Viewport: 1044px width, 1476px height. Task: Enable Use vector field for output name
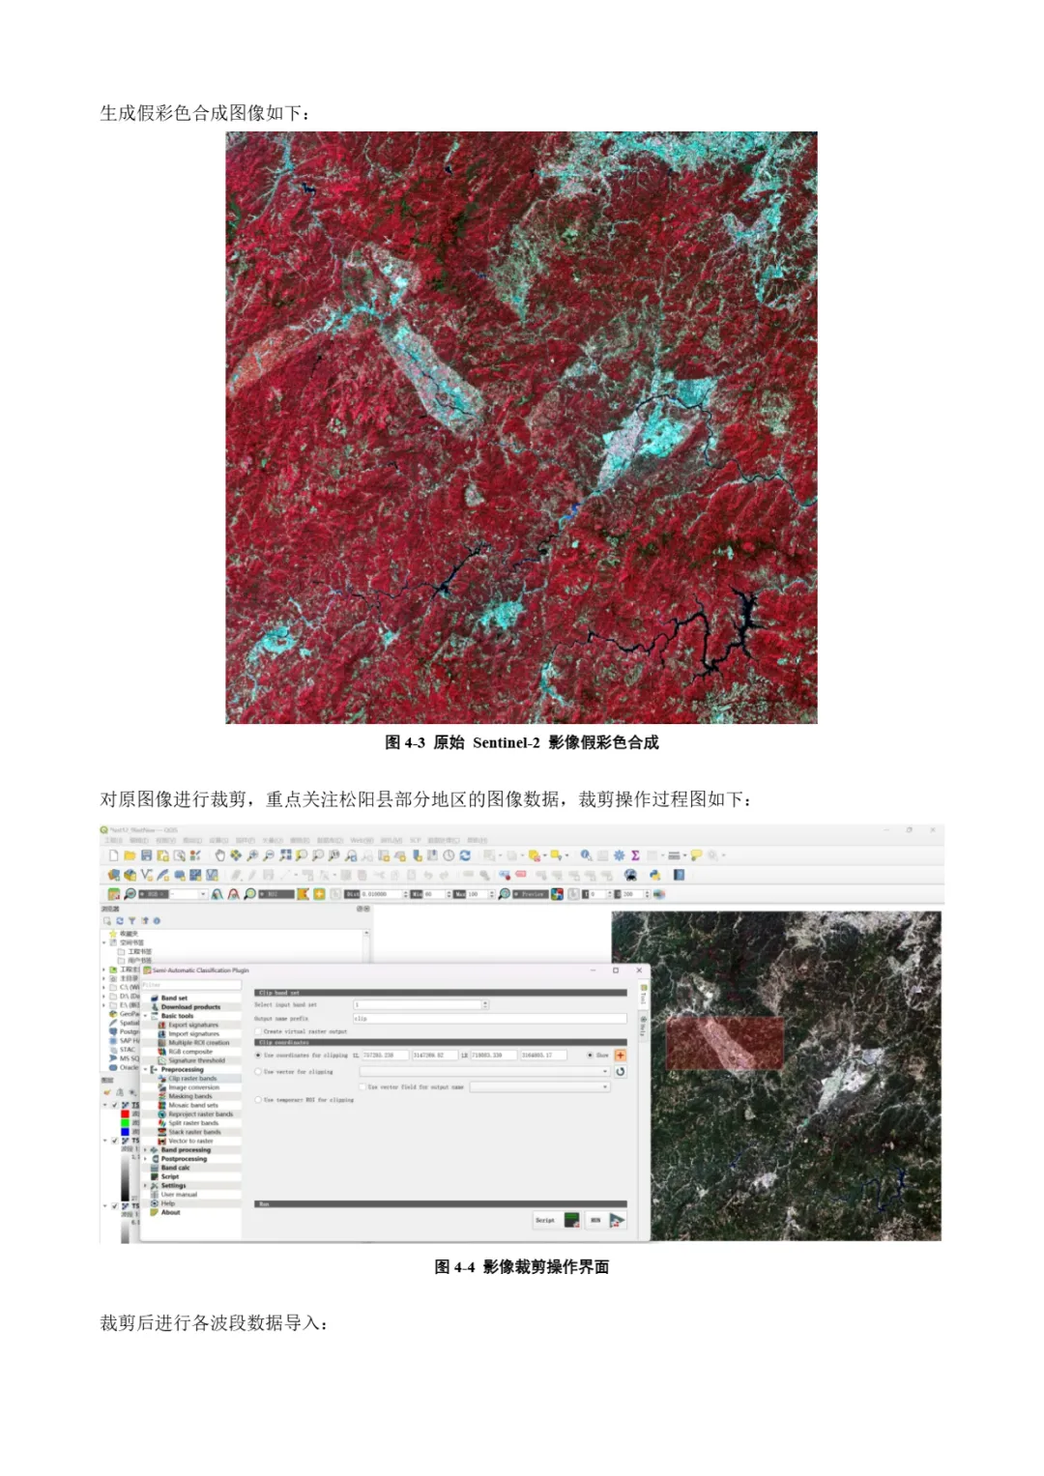point(362,1086)
